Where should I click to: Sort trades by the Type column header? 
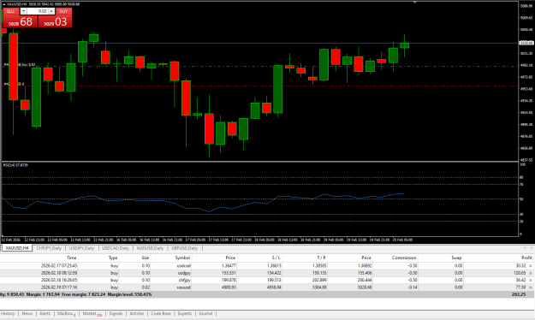click(113, 258)
